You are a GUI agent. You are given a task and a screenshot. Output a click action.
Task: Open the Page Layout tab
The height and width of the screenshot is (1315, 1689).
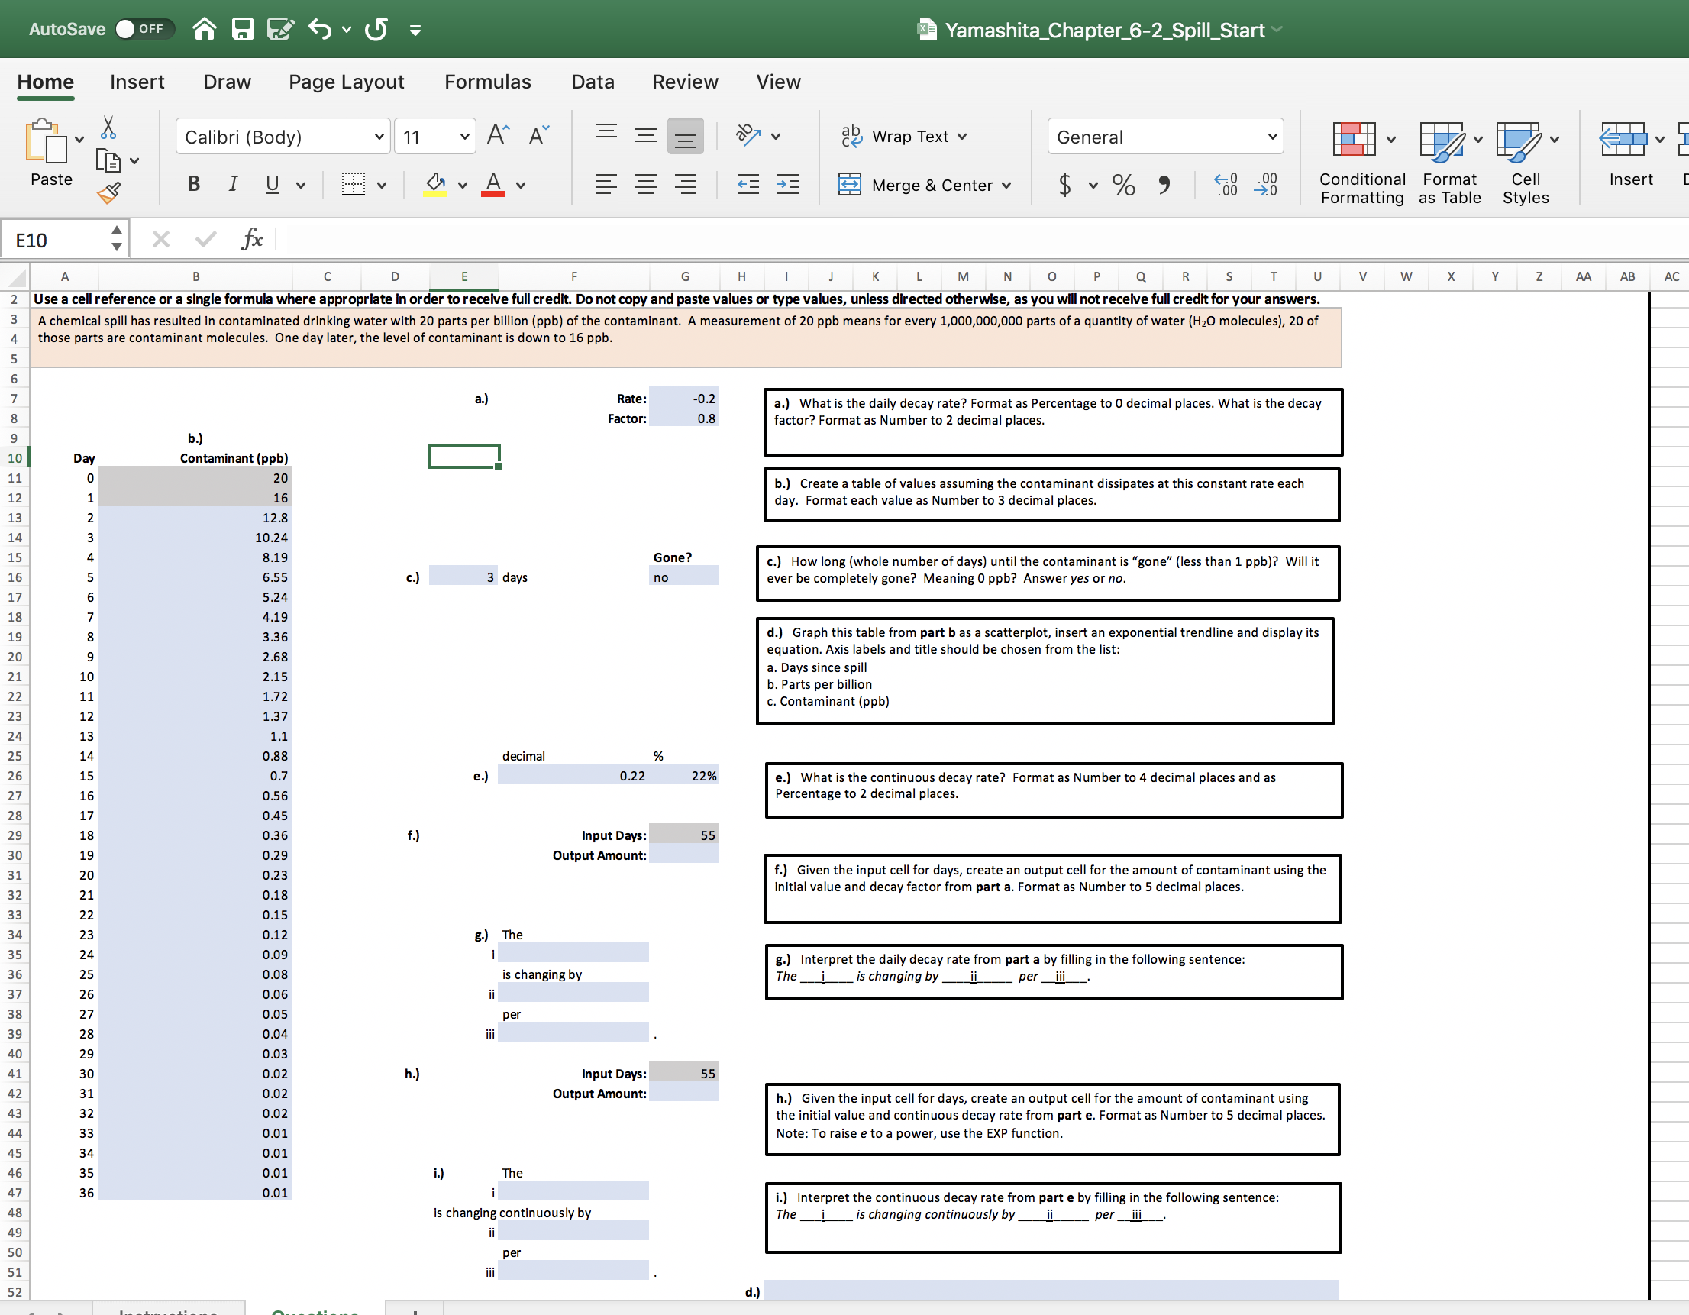click(347, 82)
